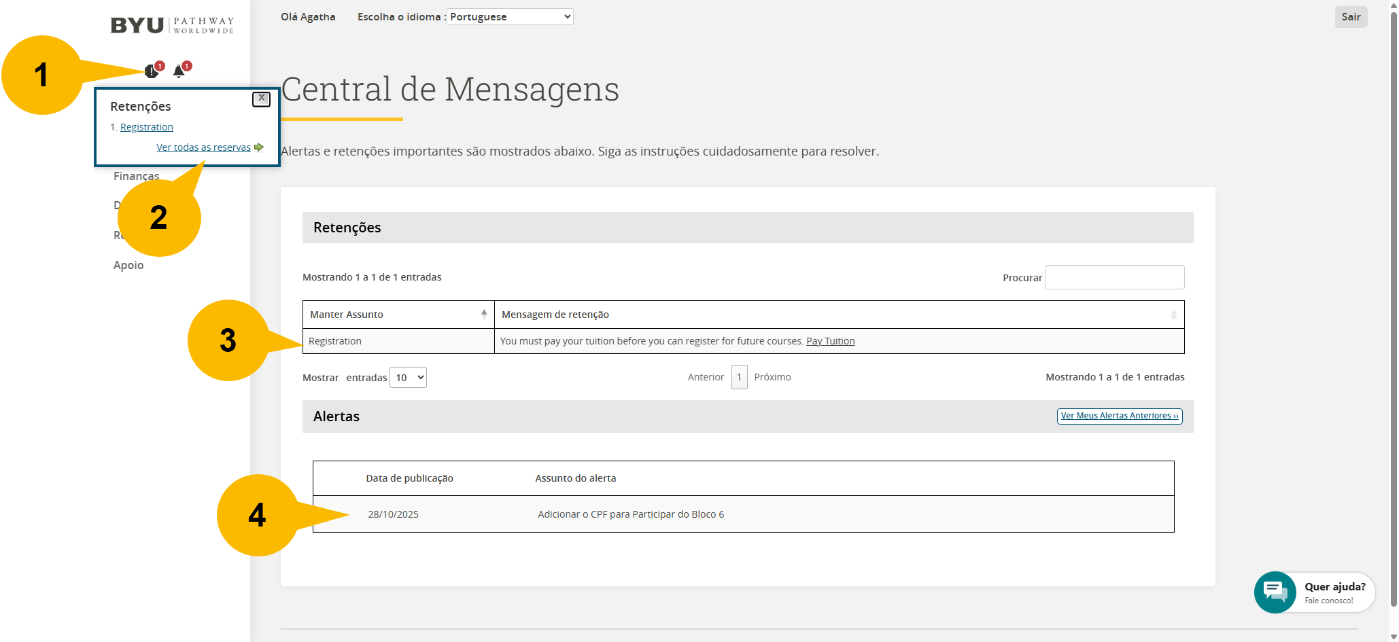Open alert Adicionar o CPF para Participar do Bloco 6
Image resolution: width=1399 pixels, height=642 pixels.
point(631,514)
